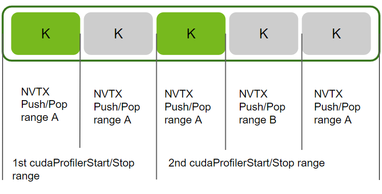Select the fourth gray K kernel block
Viewport: 382px width, 194px height.
pyautogui.click(x=264, y=34)
